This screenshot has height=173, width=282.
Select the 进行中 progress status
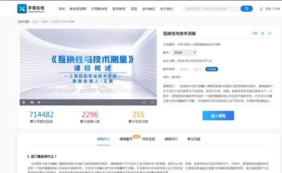coord(198,69)
